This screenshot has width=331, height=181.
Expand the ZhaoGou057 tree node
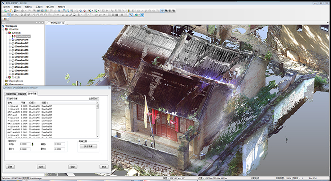[x=10, y=71]
